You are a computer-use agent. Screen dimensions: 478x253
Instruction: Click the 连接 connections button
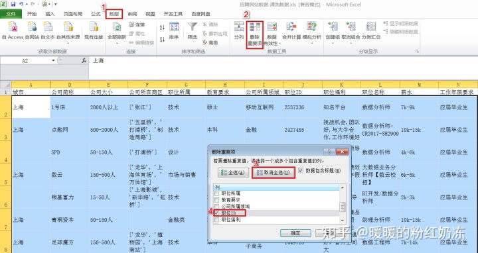(x=137, y=25)
